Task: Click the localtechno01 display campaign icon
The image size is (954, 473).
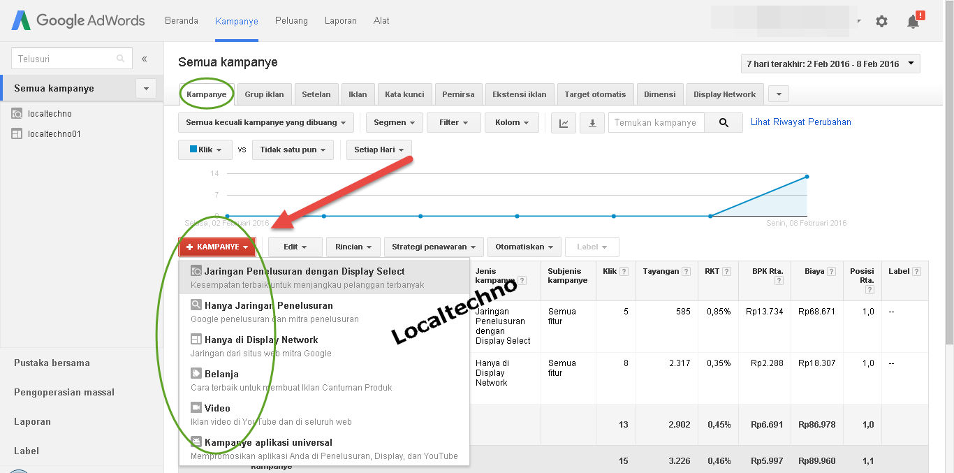Action: [17, 133]
